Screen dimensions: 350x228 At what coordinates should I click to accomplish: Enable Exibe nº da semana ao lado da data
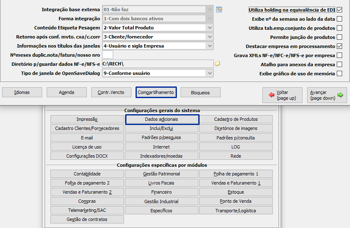coord(340,19)
